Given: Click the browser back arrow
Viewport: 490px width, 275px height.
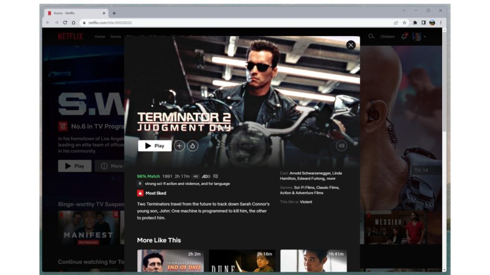Looking at the screenshot, I should (48, 23).
